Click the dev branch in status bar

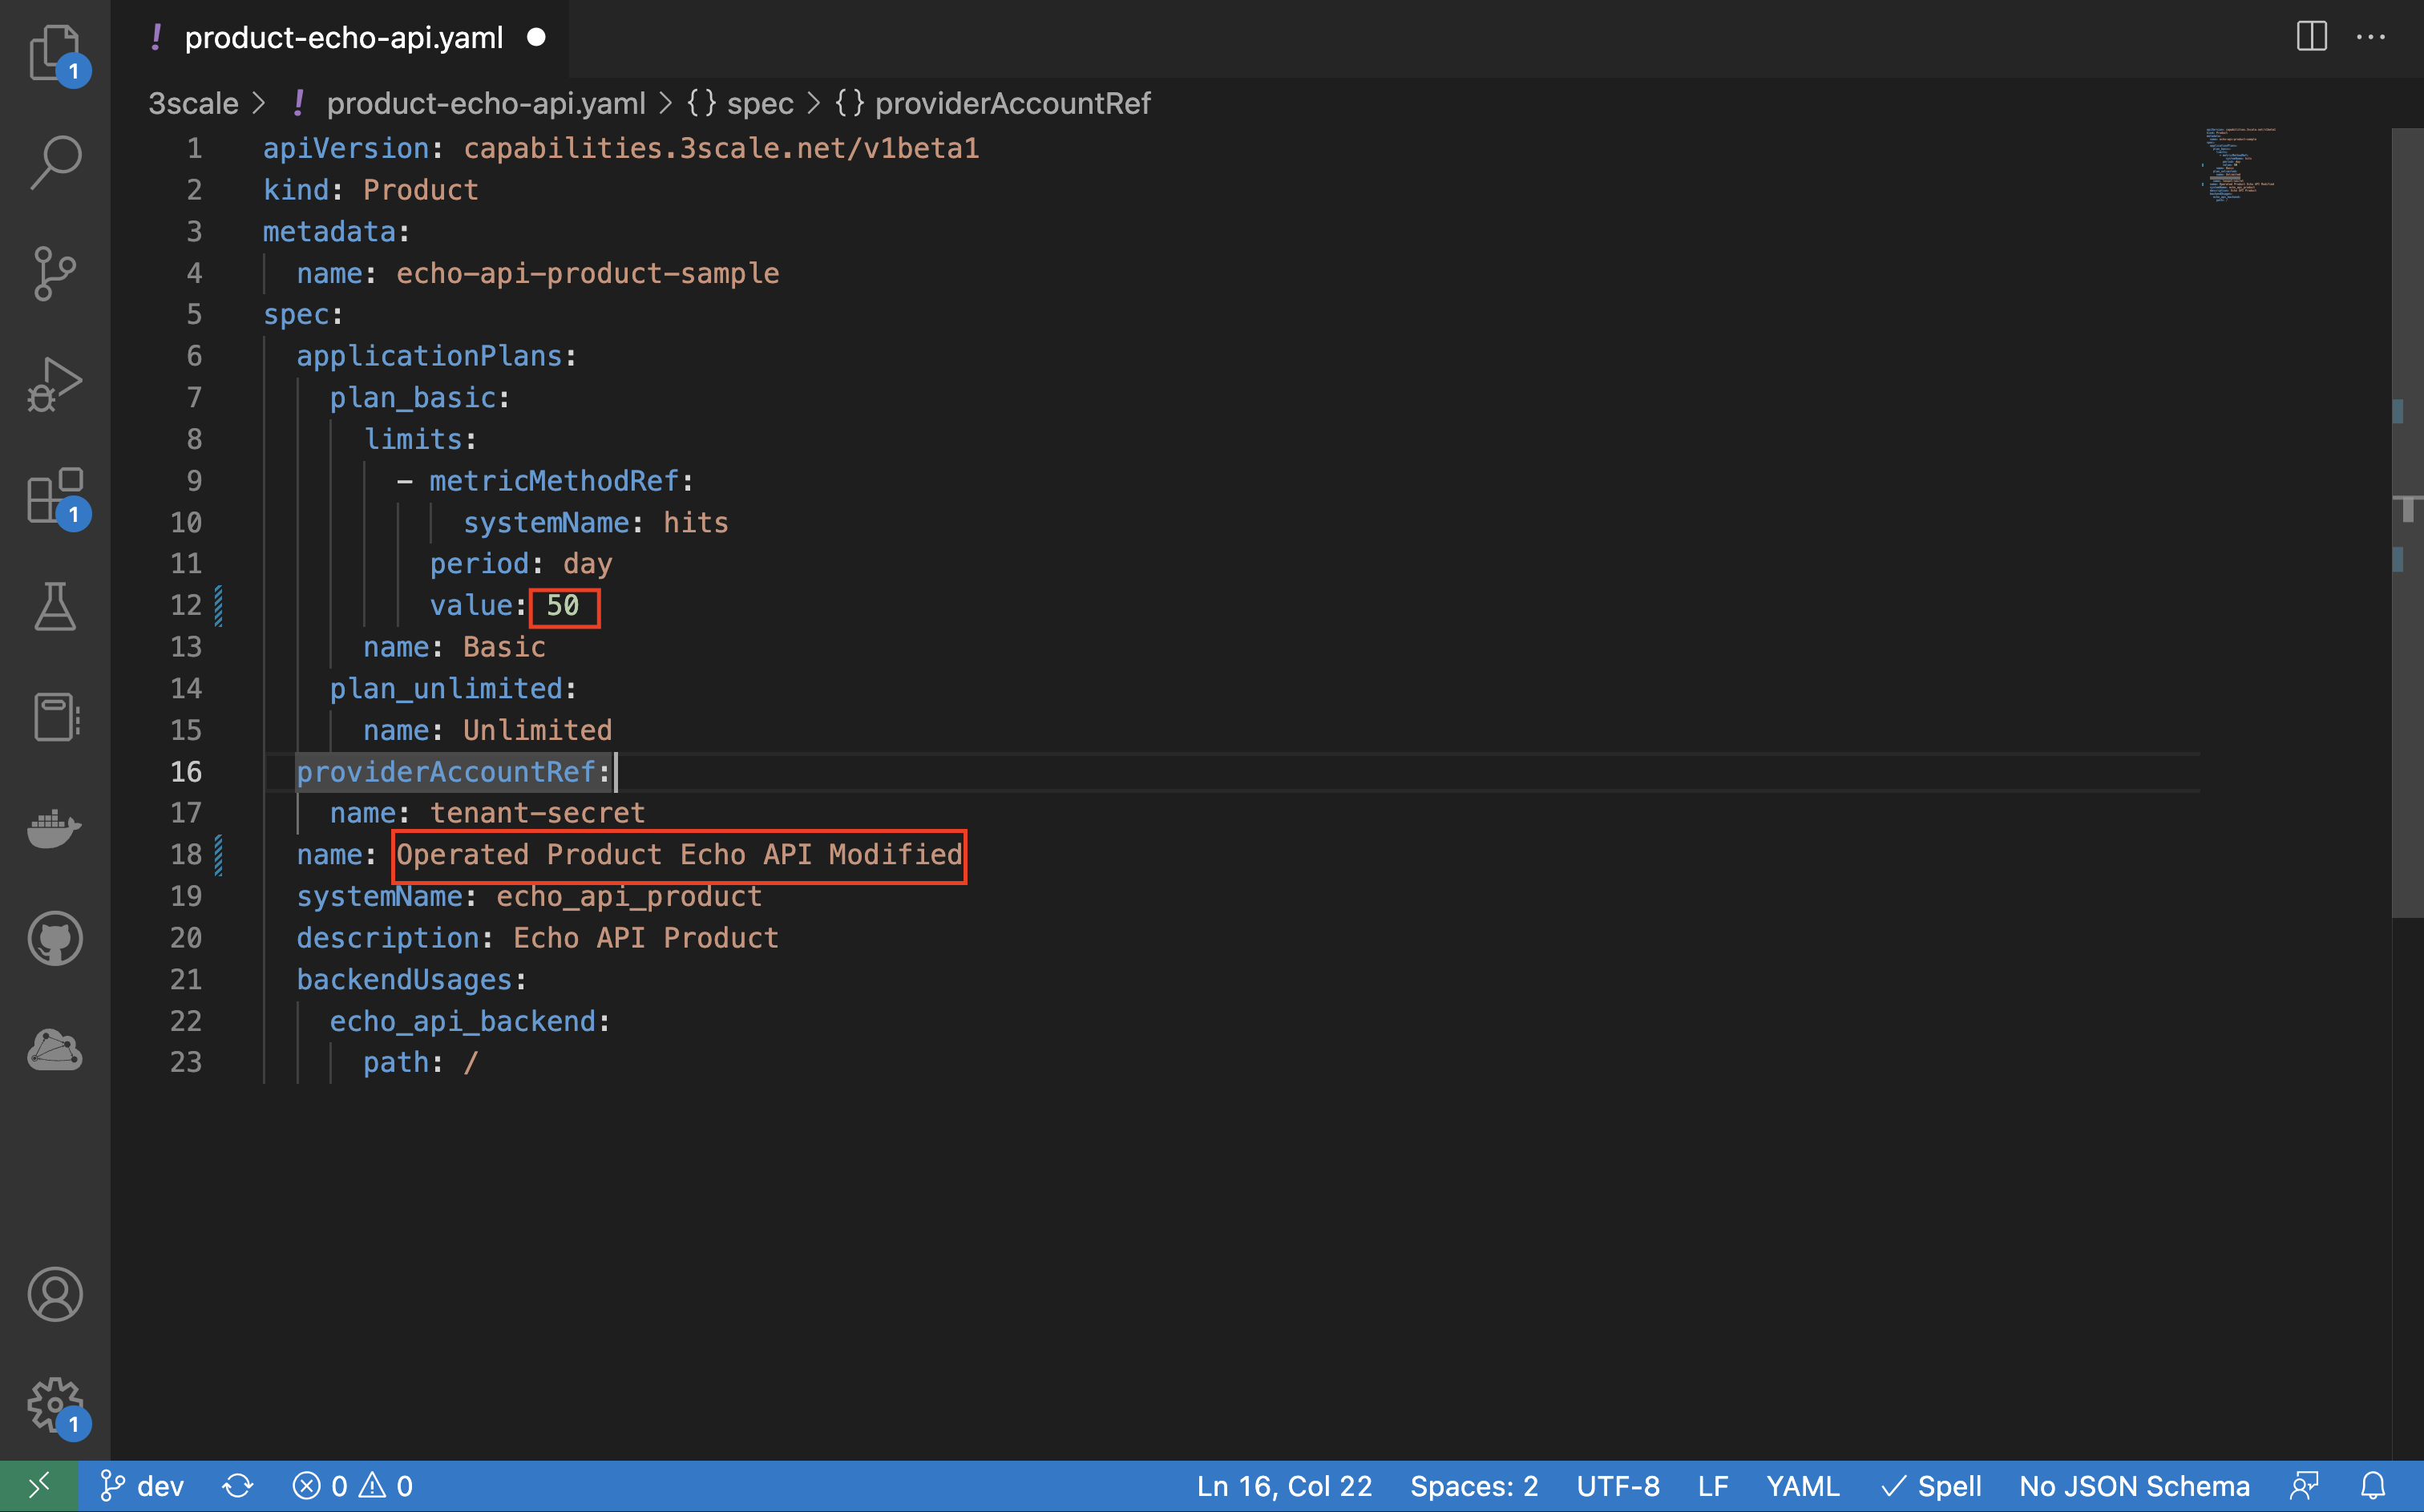pos(143,1486)
